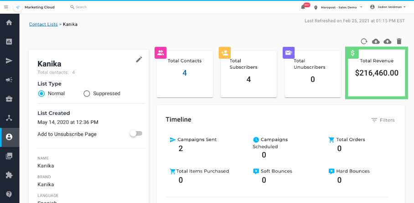The image size is (414, 203).
Task: Click the list created date text
Action: pyautogui.click(x=68, y=122)
